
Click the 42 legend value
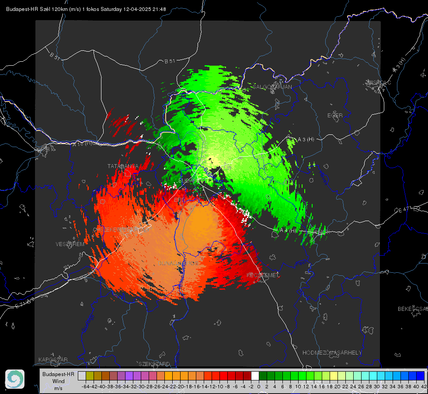[x=424, y=387]
